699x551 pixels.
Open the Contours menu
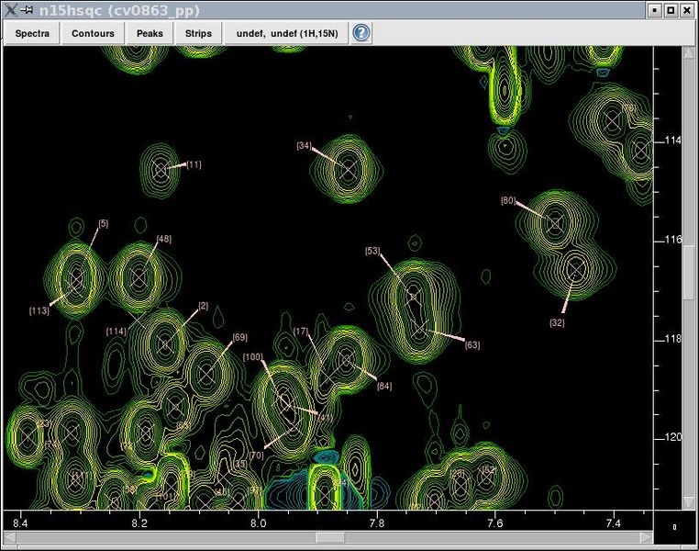[93, 34]
